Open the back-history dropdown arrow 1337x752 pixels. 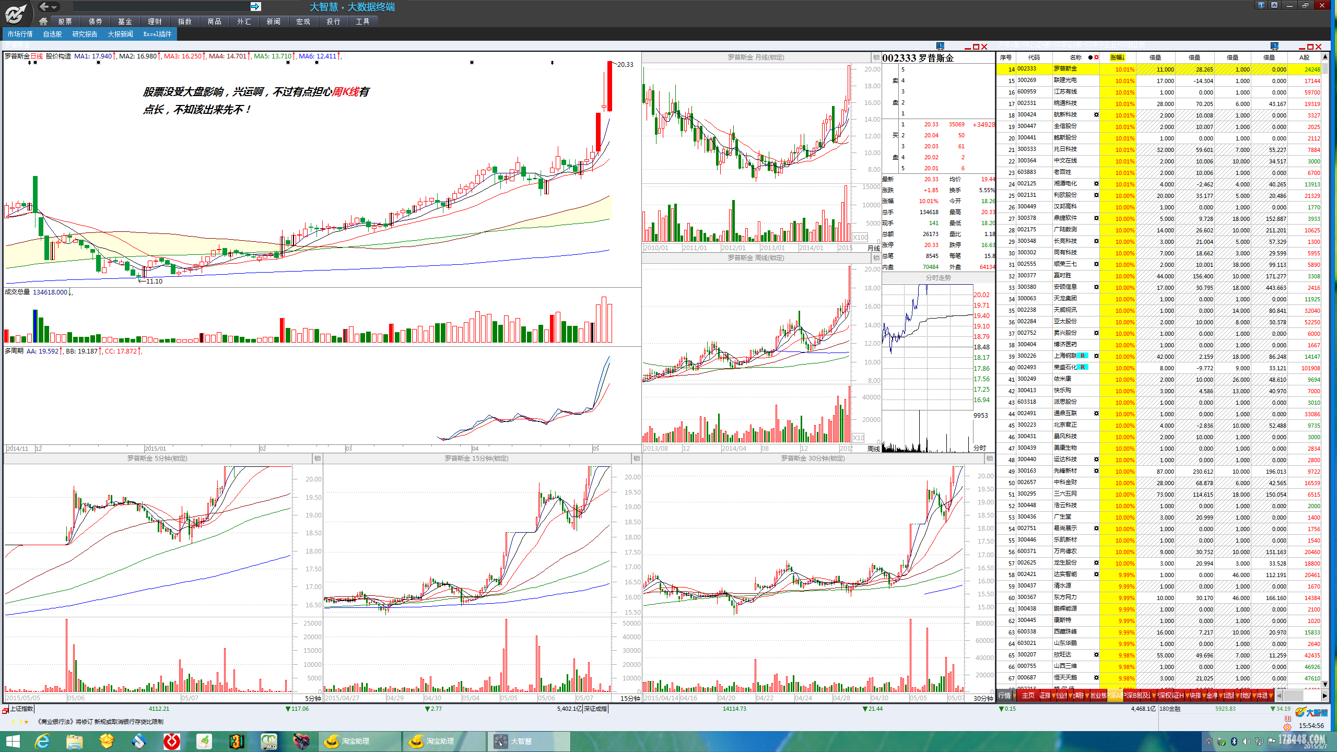click(x=54, y=7)
